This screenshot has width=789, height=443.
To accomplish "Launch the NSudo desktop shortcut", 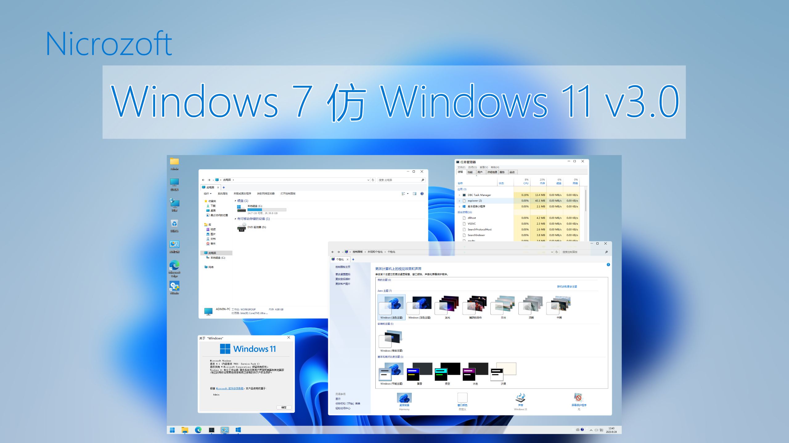I will pos(174,288).
